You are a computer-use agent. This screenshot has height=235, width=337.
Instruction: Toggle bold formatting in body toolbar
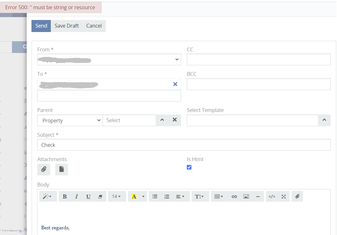tap(65, 197)
